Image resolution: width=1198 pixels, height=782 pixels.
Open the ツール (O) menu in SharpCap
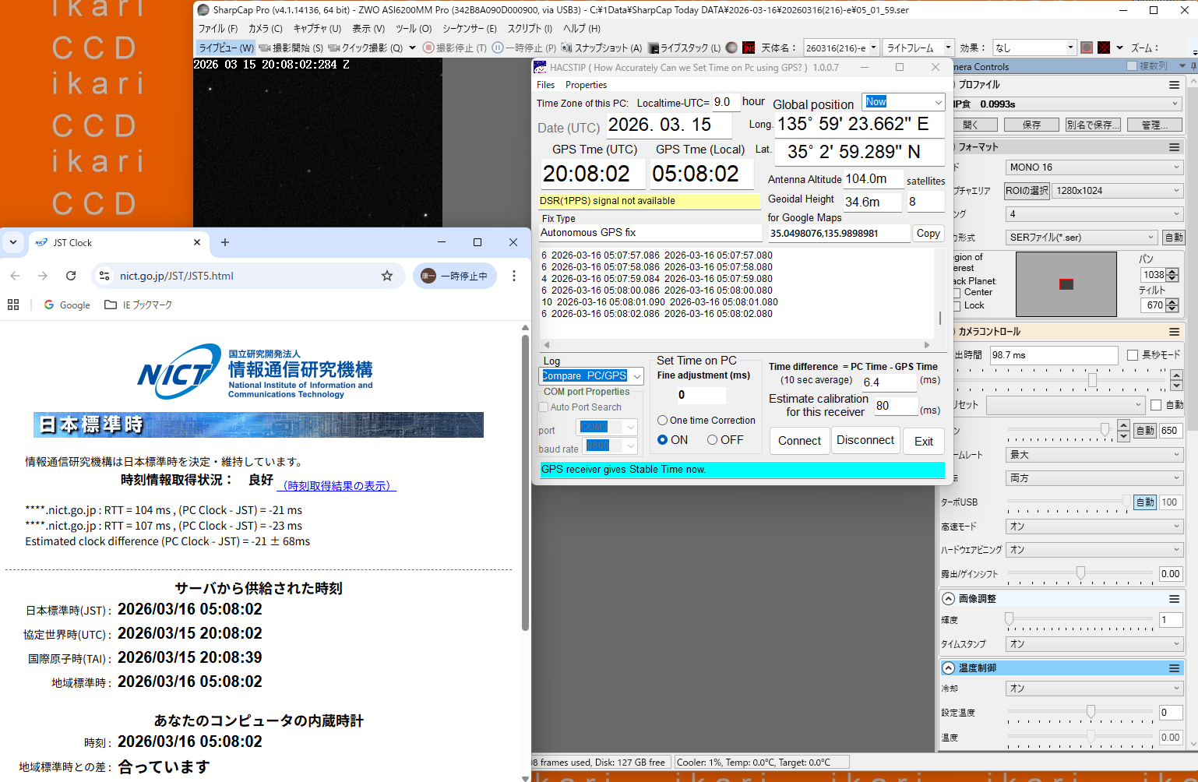(413, 29)
